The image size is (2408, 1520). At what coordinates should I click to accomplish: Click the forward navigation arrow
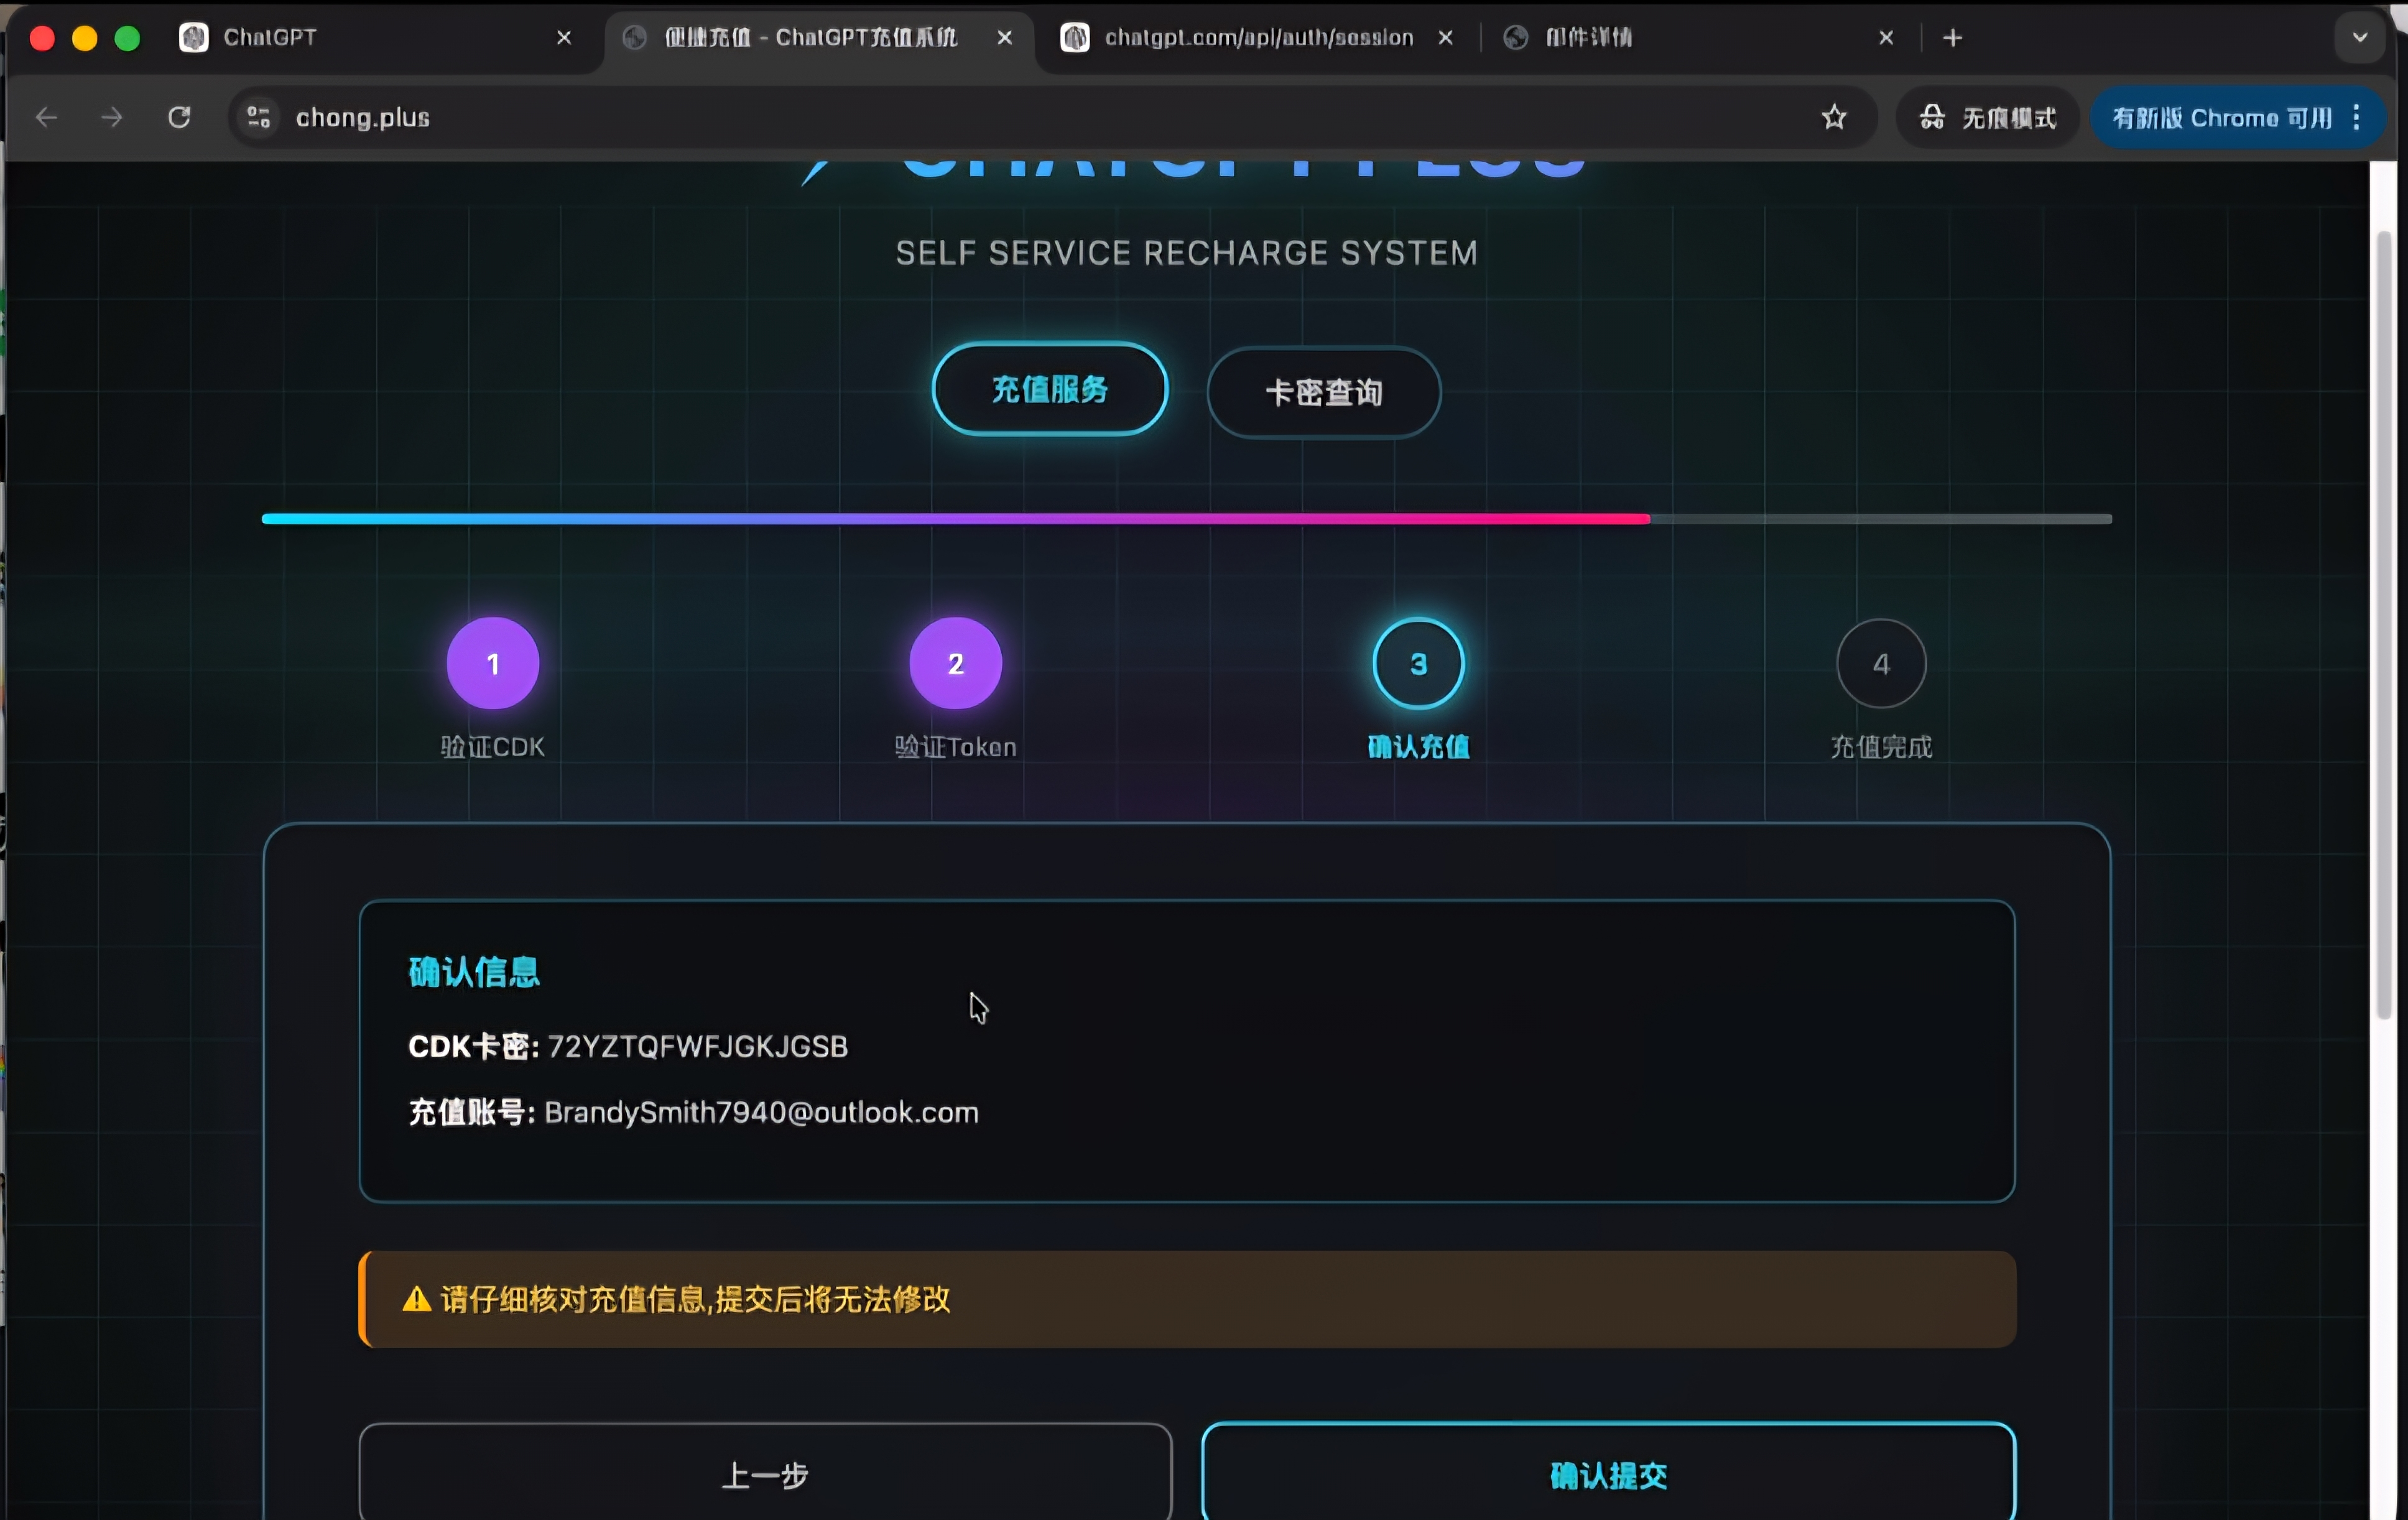112,118
